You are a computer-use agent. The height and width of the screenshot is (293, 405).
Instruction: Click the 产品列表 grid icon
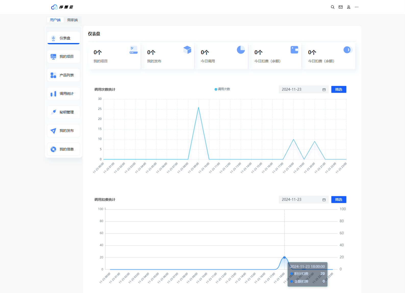[53, 75]
